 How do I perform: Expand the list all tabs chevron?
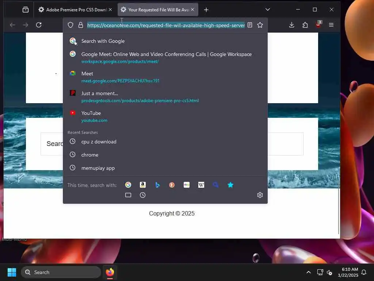coord(268,10)
